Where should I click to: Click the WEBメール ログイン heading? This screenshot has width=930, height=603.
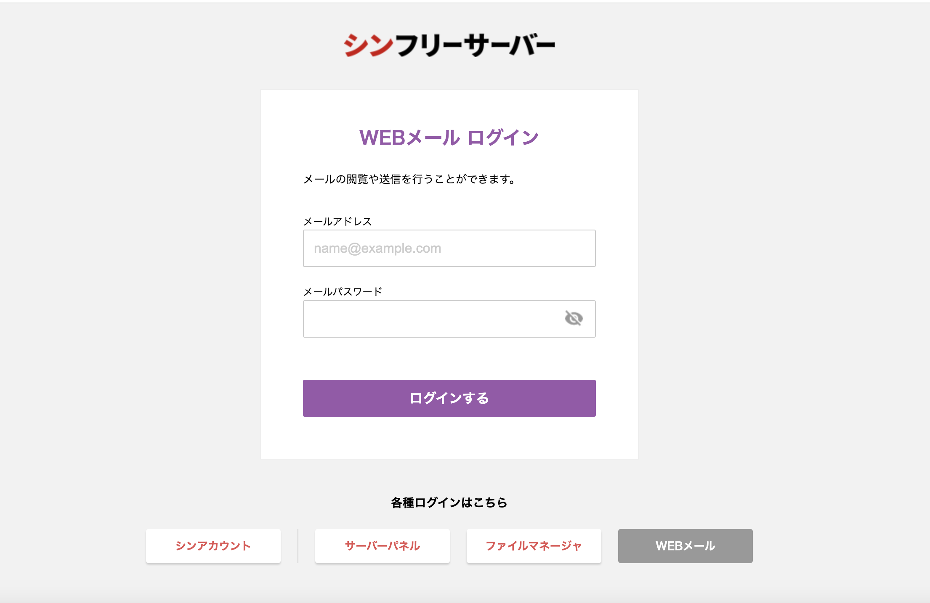pyautogui.click(x=449, y=138)
